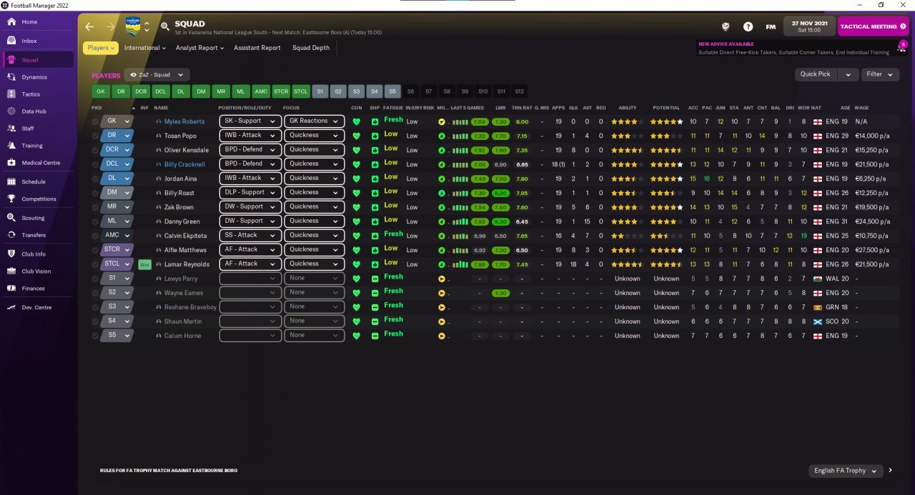Viewport: 915px width, 495px height.
Task: Open the Players menu tab
Action: (101, 48)
